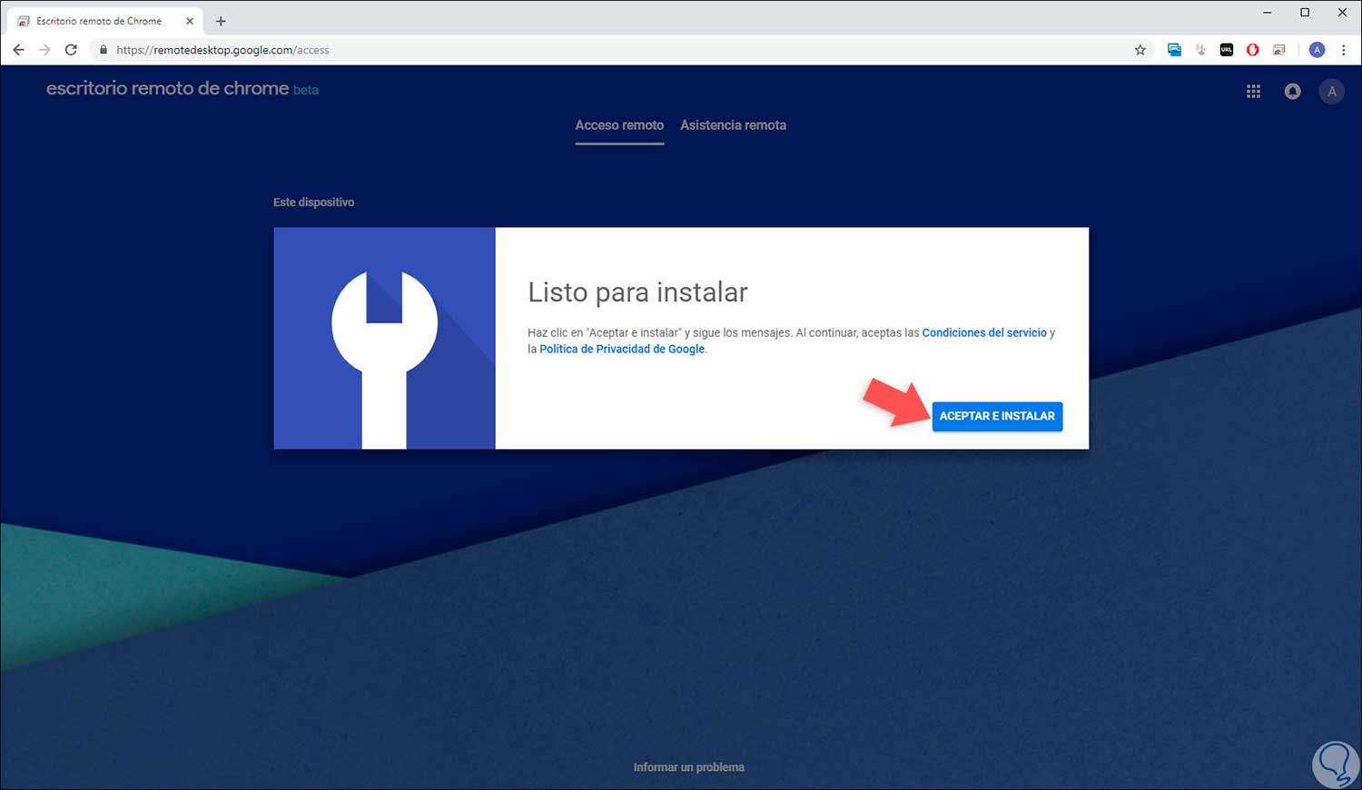Click the Listo para instalar heading

tap(637, 292)
